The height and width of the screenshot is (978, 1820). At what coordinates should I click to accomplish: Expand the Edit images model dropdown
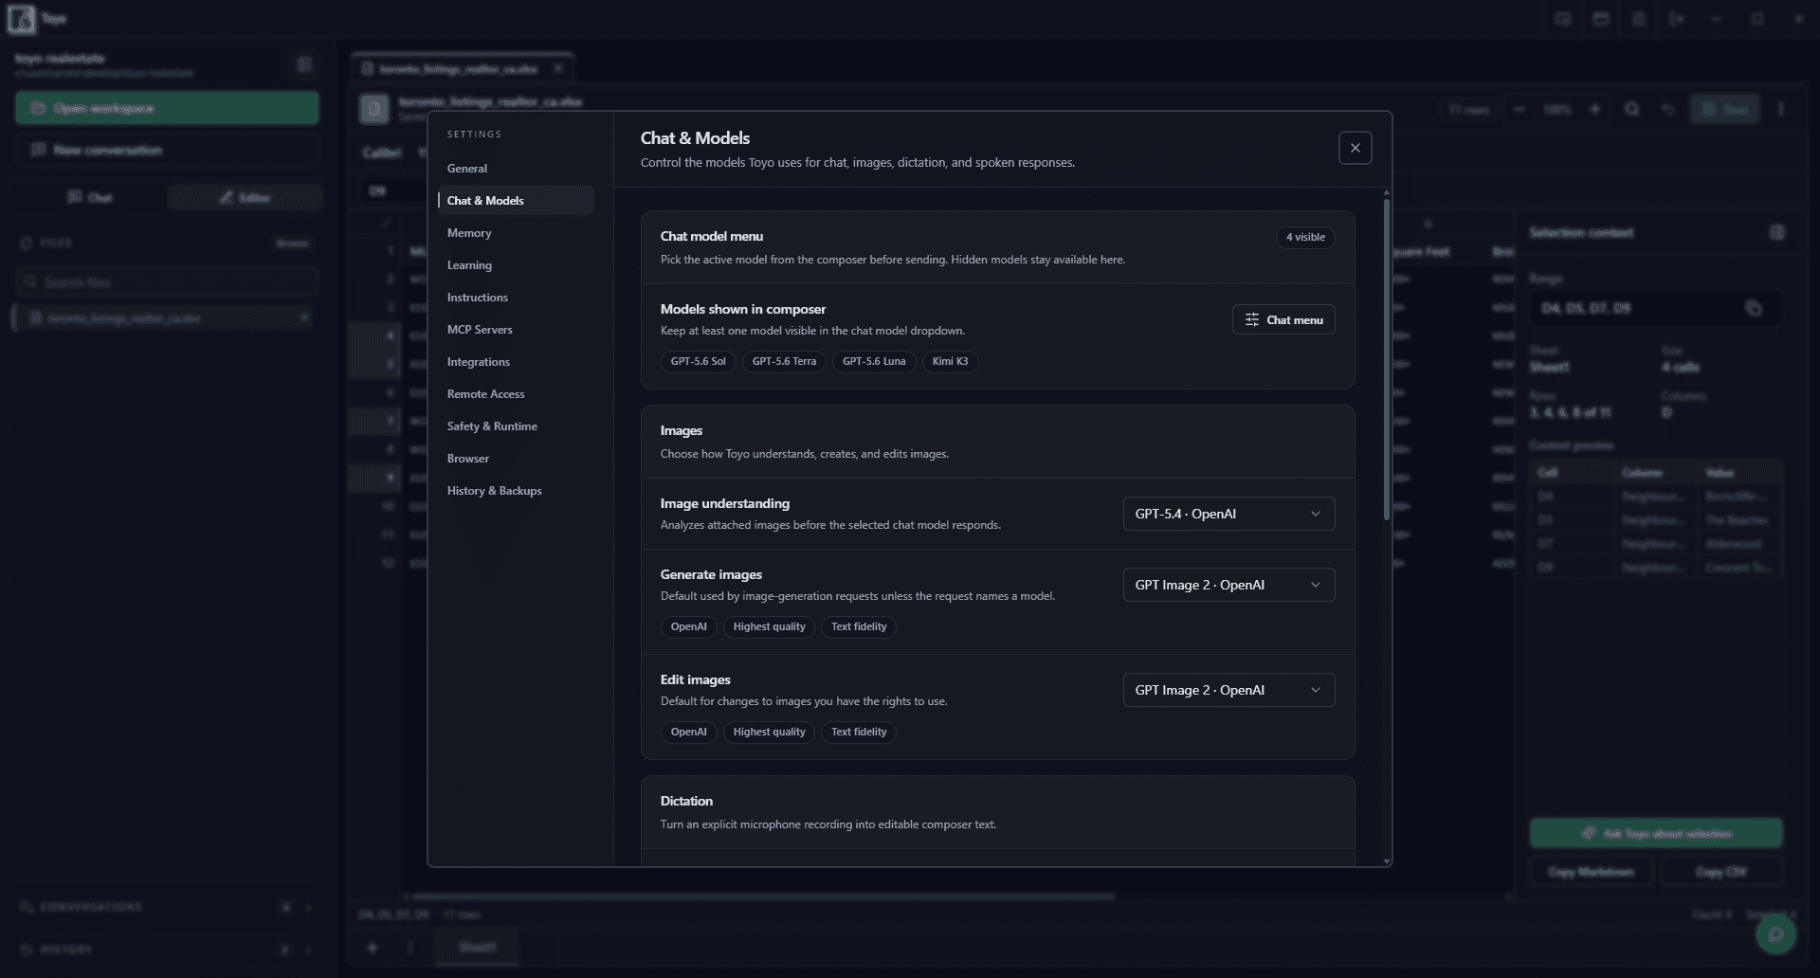[1228, 690]
